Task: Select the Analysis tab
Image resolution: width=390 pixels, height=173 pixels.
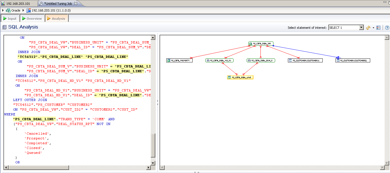Action: 56,19
